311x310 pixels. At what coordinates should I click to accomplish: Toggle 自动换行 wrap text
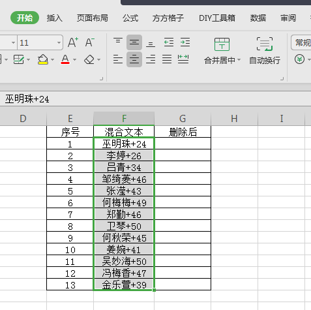tap(265, 50)
